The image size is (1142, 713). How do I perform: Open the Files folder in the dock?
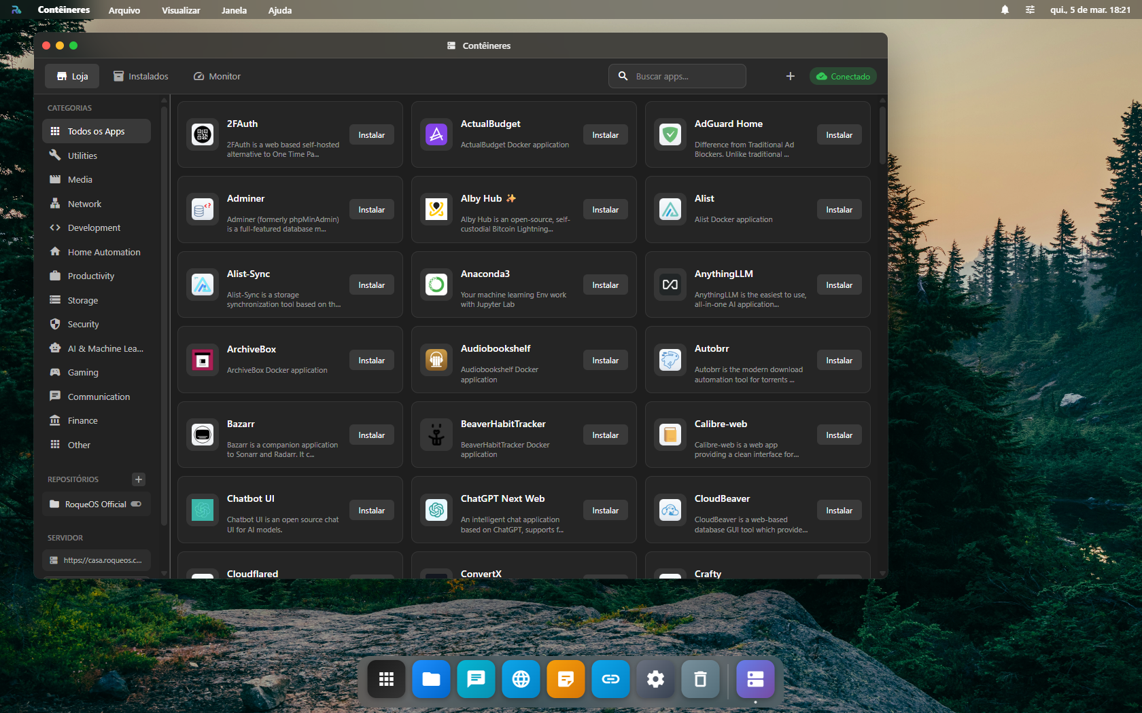click(431, 679)
